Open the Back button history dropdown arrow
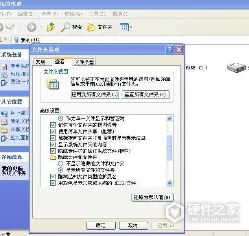249x236 pixels. pos(20,27)
